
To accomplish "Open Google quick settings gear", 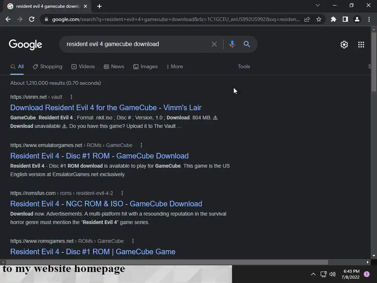I will (344, 45).
